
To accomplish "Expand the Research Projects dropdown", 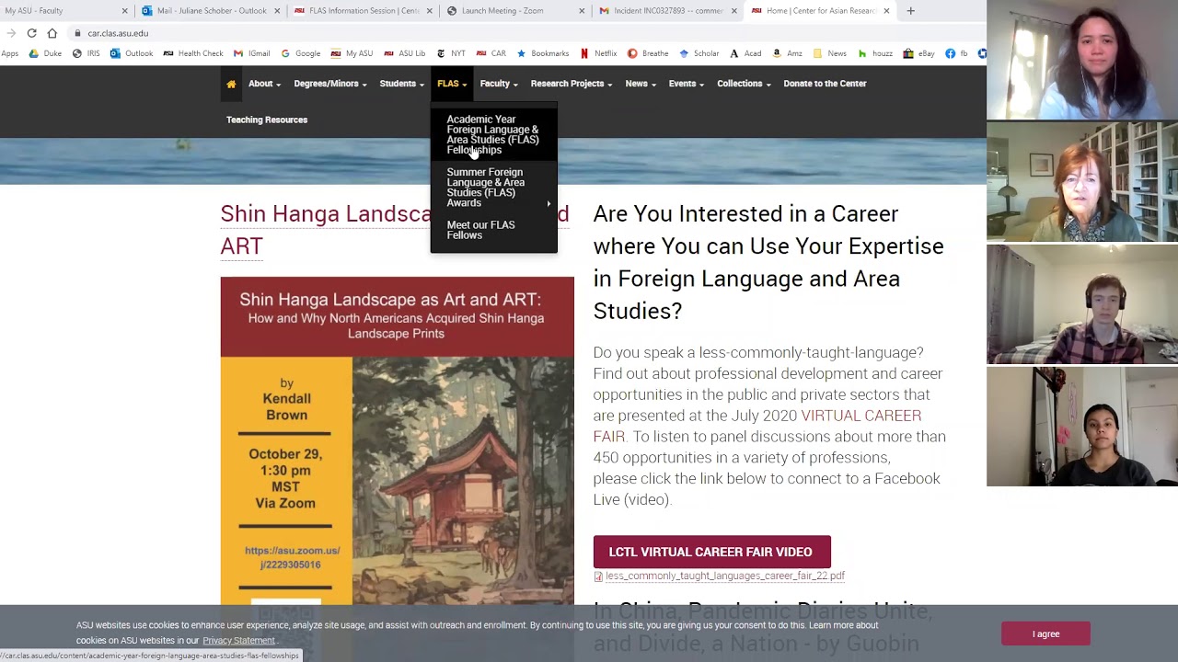I will tap(572, 84).
